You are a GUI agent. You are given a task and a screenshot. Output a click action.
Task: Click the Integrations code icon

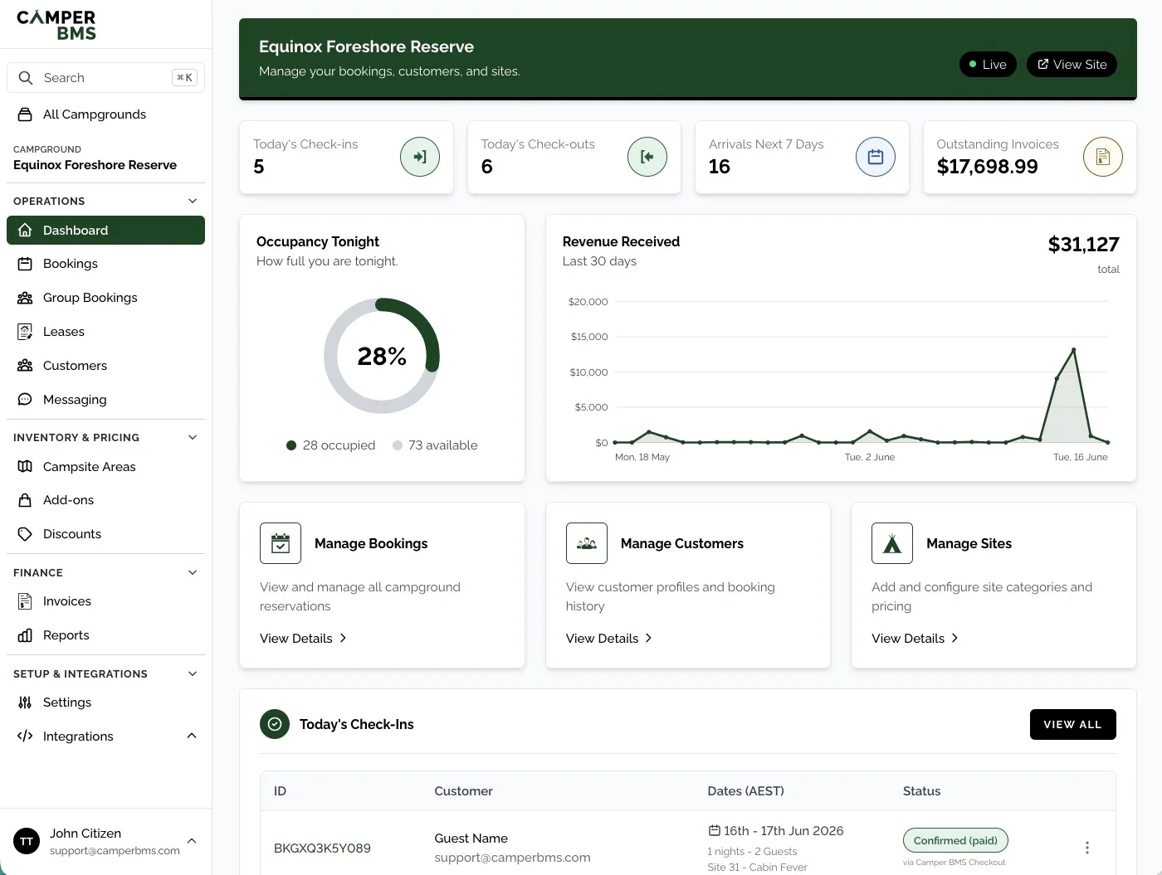click(x=25, y=736)
